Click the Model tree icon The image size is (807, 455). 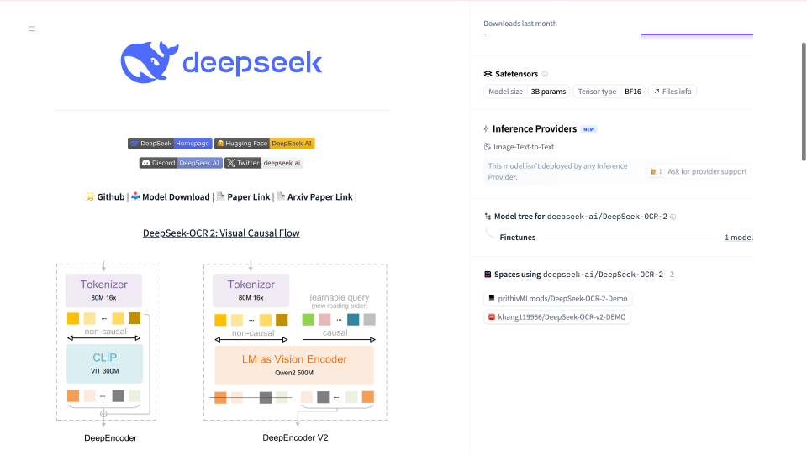coord(488,217)
